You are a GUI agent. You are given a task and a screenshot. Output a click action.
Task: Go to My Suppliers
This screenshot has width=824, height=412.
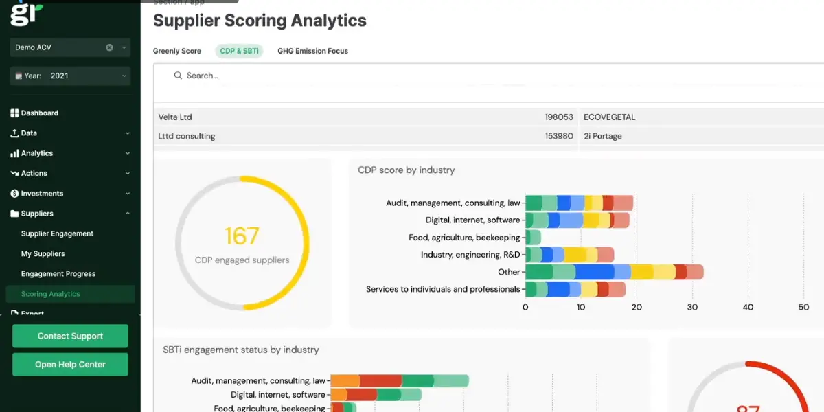(x=43, y=254)
